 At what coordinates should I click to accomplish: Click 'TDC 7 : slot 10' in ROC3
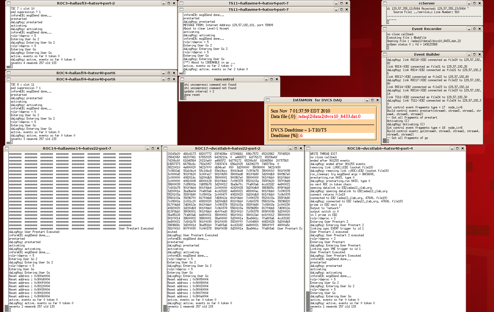click(23, 9)
